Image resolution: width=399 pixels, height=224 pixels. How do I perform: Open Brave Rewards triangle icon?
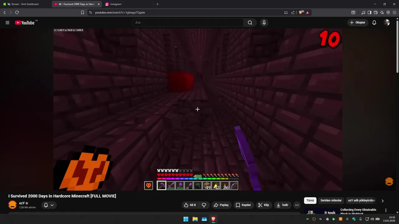click(307, 12)
